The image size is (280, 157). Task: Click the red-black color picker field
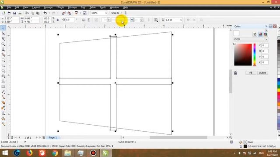pos(243,55)
